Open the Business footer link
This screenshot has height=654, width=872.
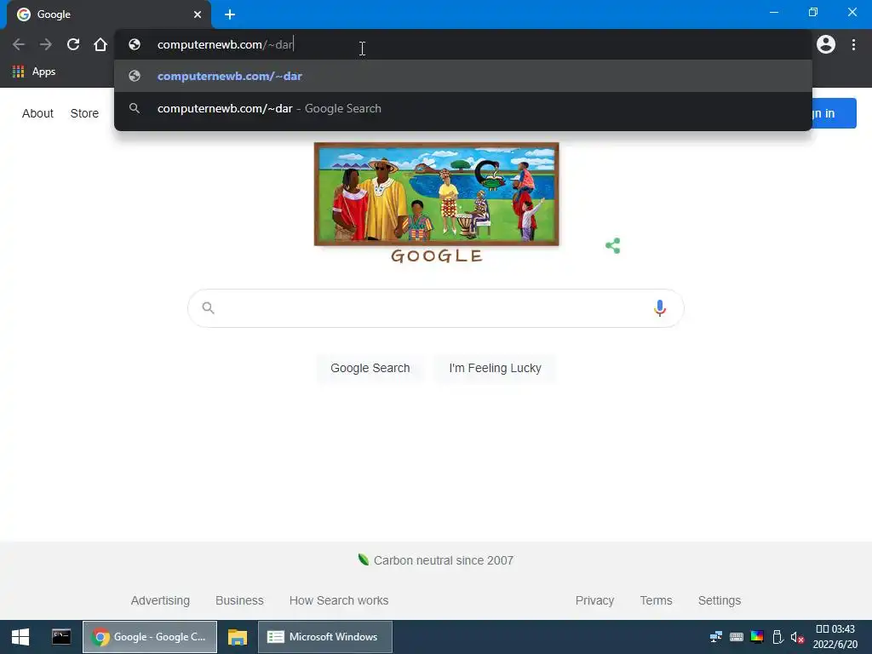point(239,600)
